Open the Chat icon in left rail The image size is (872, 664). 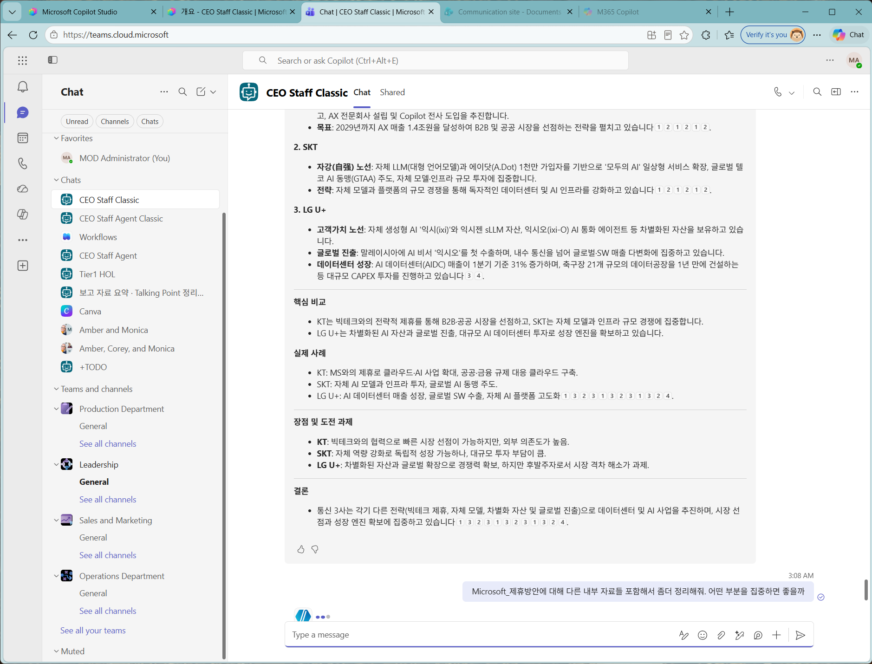click(x=22, y=112)
